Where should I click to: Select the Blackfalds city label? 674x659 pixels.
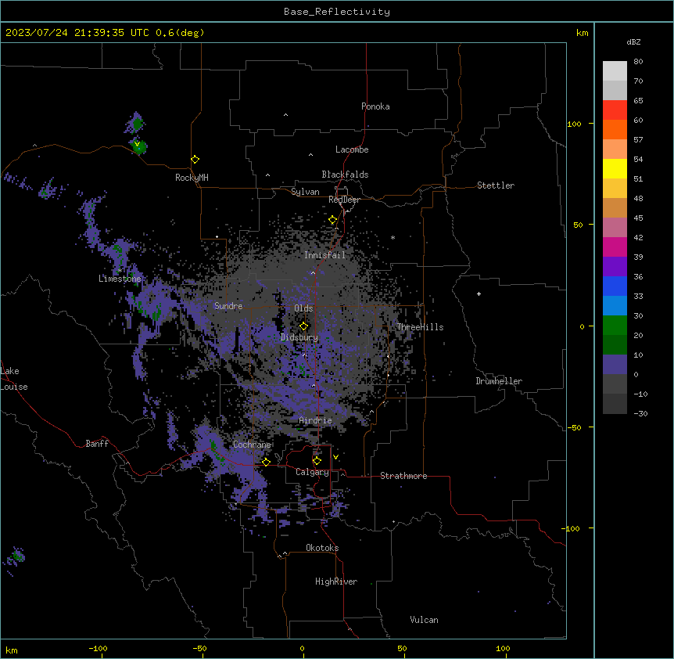345,175
